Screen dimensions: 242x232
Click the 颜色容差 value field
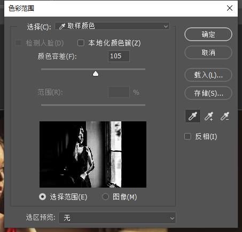(x=119, y=56)
